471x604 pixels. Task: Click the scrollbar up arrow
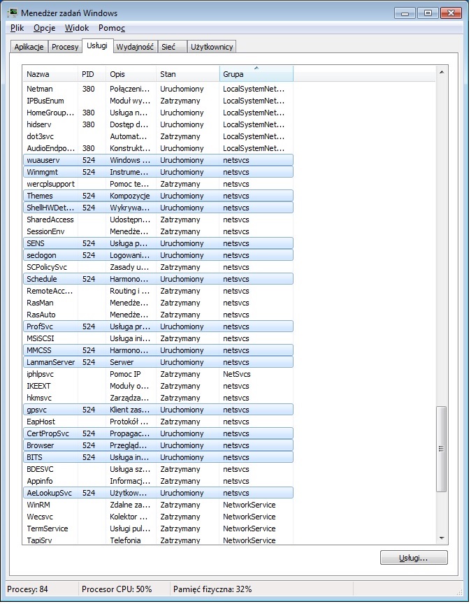pyautogui.click(x=442, y=72)
